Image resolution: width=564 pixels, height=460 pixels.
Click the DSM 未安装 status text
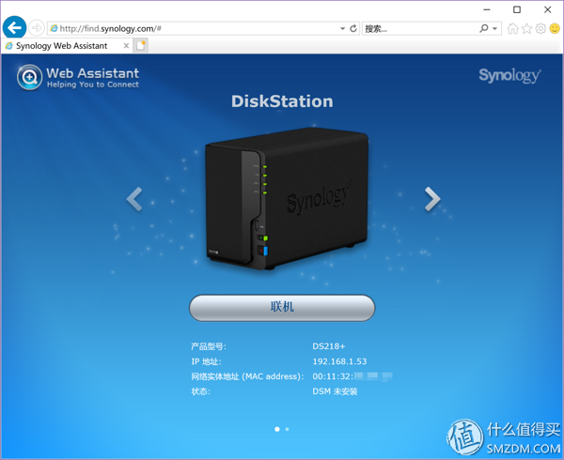(335, 391)
